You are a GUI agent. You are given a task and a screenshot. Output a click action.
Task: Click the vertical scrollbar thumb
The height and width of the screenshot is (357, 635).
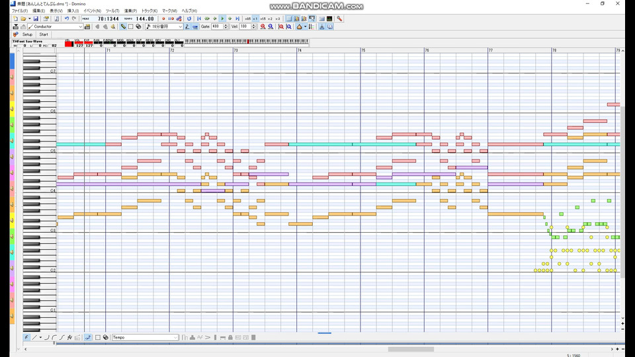point(622,192)
